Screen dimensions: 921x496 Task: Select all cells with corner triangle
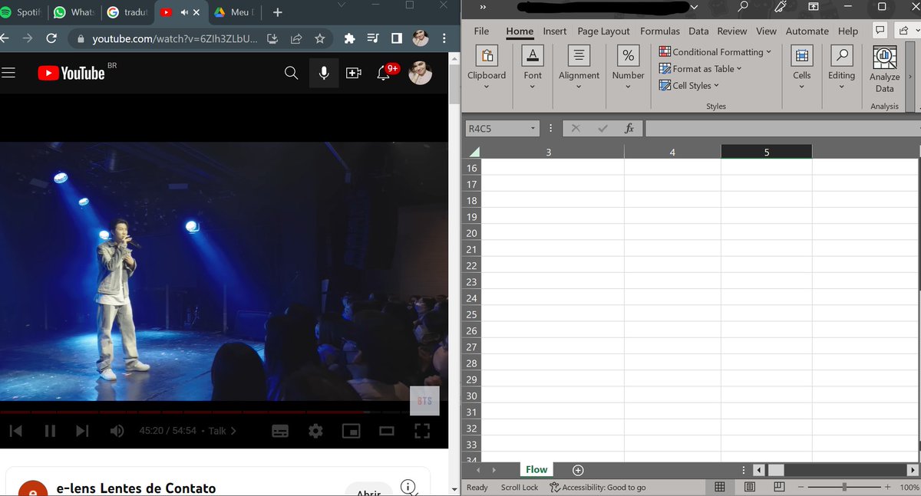[x=473, y=152]
